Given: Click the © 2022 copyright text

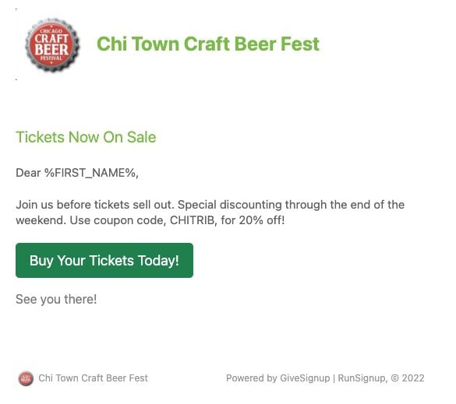Looking at the screenshot, I should [408, 378].
